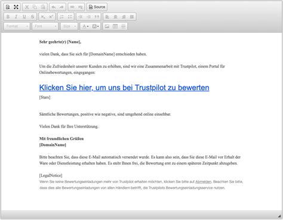
Task: Click the Preview document icon
Action: [x=8, y=7]
